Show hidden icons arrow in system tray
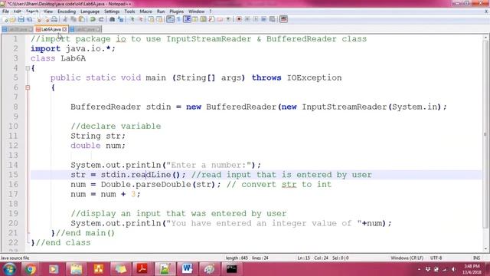Screen dimensions: 490x276 pos(420,269)
